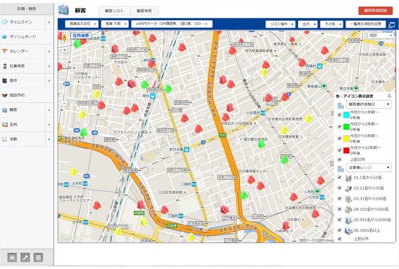Click the monitor icon at toolbar right end
399x269 pixels.
coord(392,24)
